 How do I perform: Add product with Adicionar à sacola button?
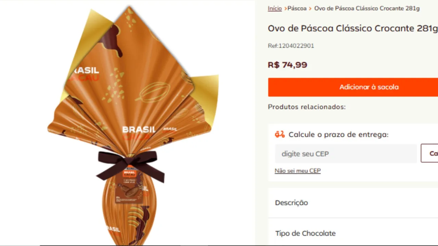[353, 87]
